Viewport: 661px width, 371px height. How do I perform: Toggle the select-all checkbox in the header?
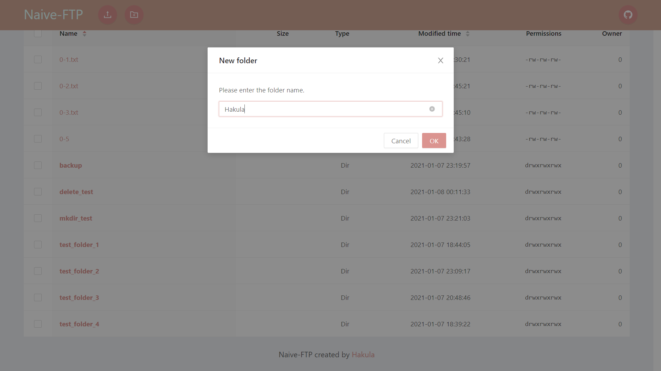38,33
